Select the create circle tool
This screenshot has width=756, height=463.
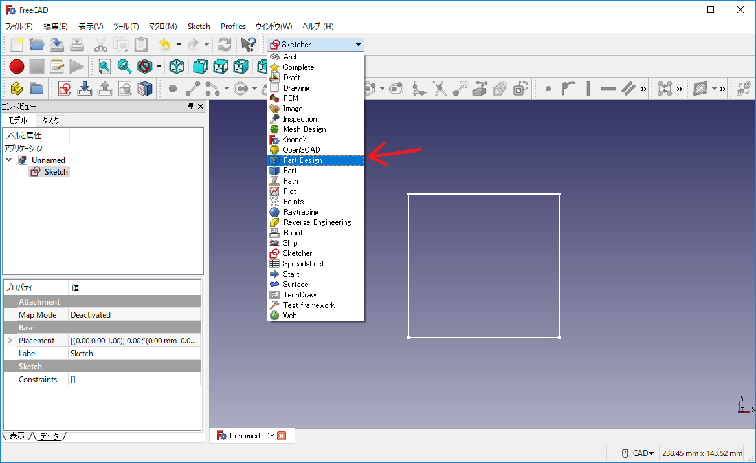[241, 89]
